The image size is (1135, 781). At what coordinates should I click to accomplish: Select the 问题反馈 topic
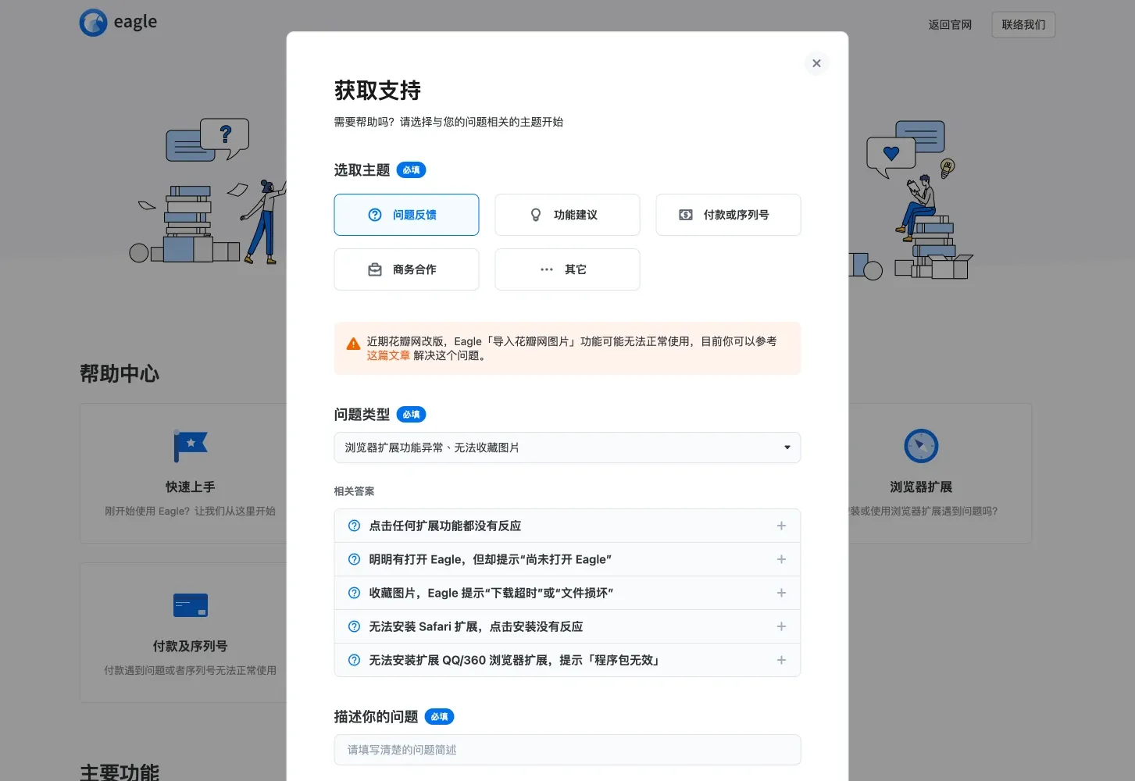(406, 215)
